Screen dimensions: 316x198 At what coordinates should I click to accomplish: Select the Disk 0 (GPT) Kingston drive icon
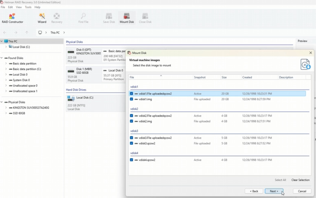71,52
